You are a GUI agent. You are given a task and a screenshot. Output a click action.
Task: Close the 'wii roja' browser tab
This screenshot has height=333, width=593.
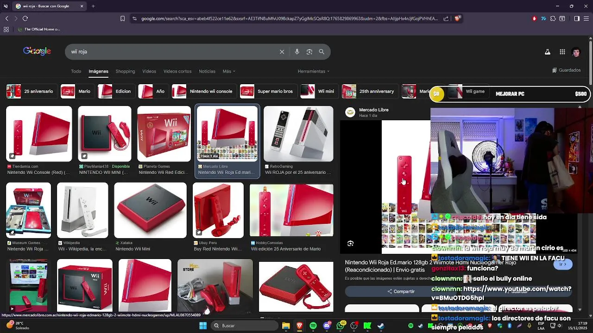click(82, 6)
